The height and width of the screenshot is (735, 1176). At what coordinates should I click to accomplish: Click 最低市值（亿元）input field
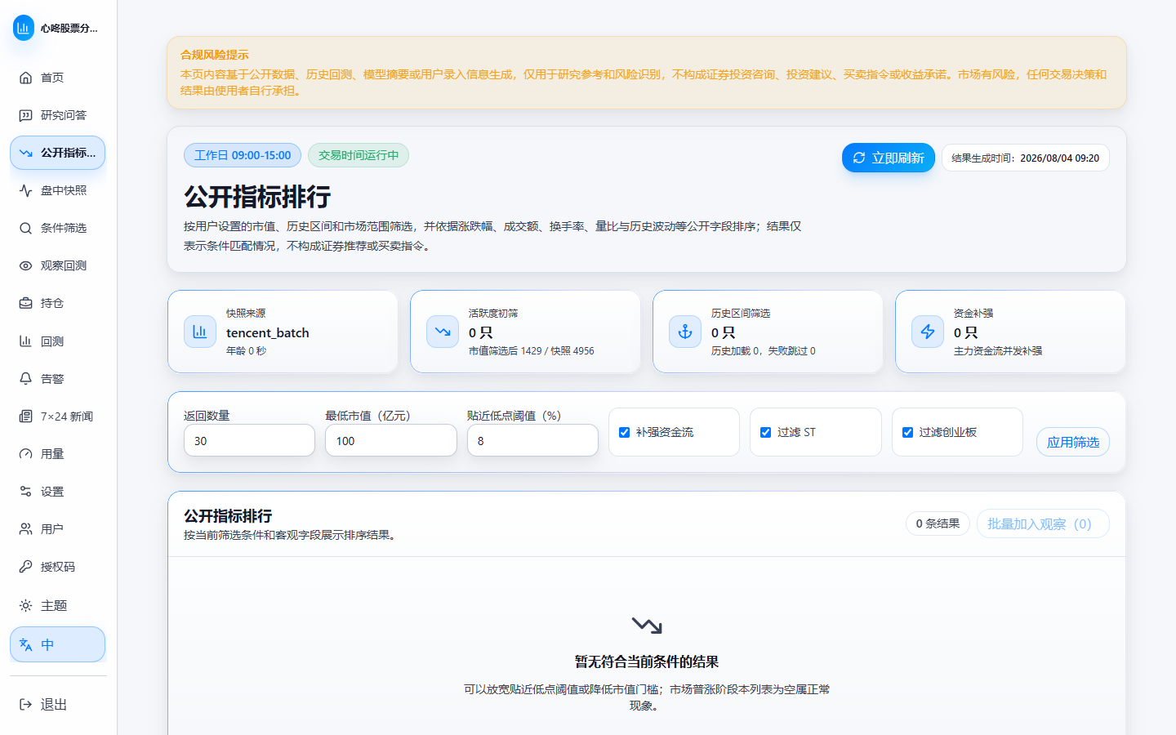coord(391,440)
